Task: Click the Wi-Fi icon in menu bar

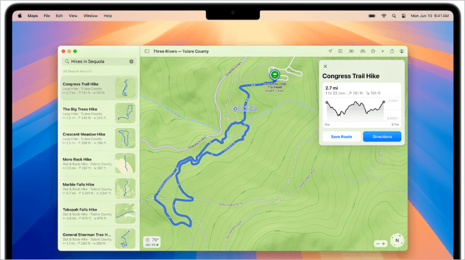Action: (x=384, y=16)
